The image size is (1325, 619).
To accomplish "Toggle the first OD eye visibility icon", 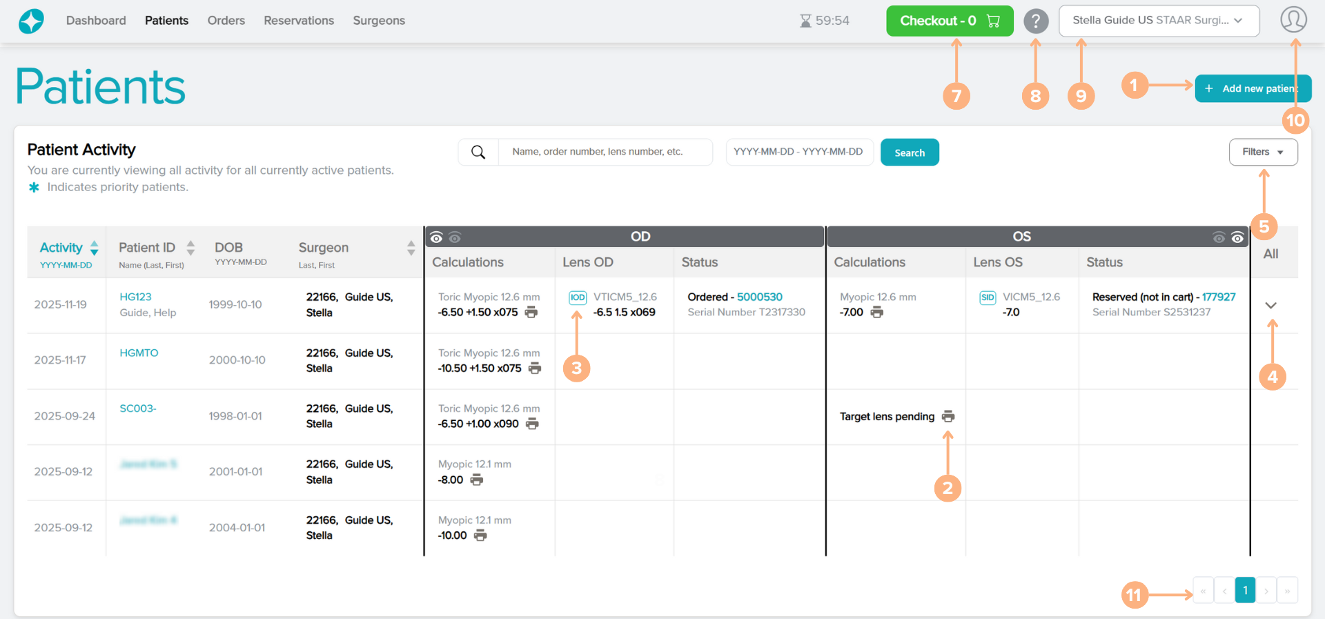I will click(436, 238).
